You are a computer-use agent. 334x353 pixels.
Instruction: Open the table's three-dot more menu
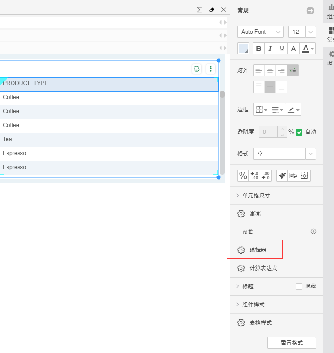[211, 69]
